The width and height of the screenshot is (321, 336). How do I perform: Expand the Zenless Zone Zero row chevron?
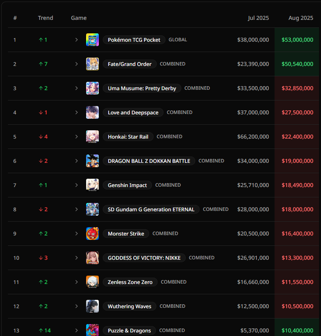tap(77, 282)
